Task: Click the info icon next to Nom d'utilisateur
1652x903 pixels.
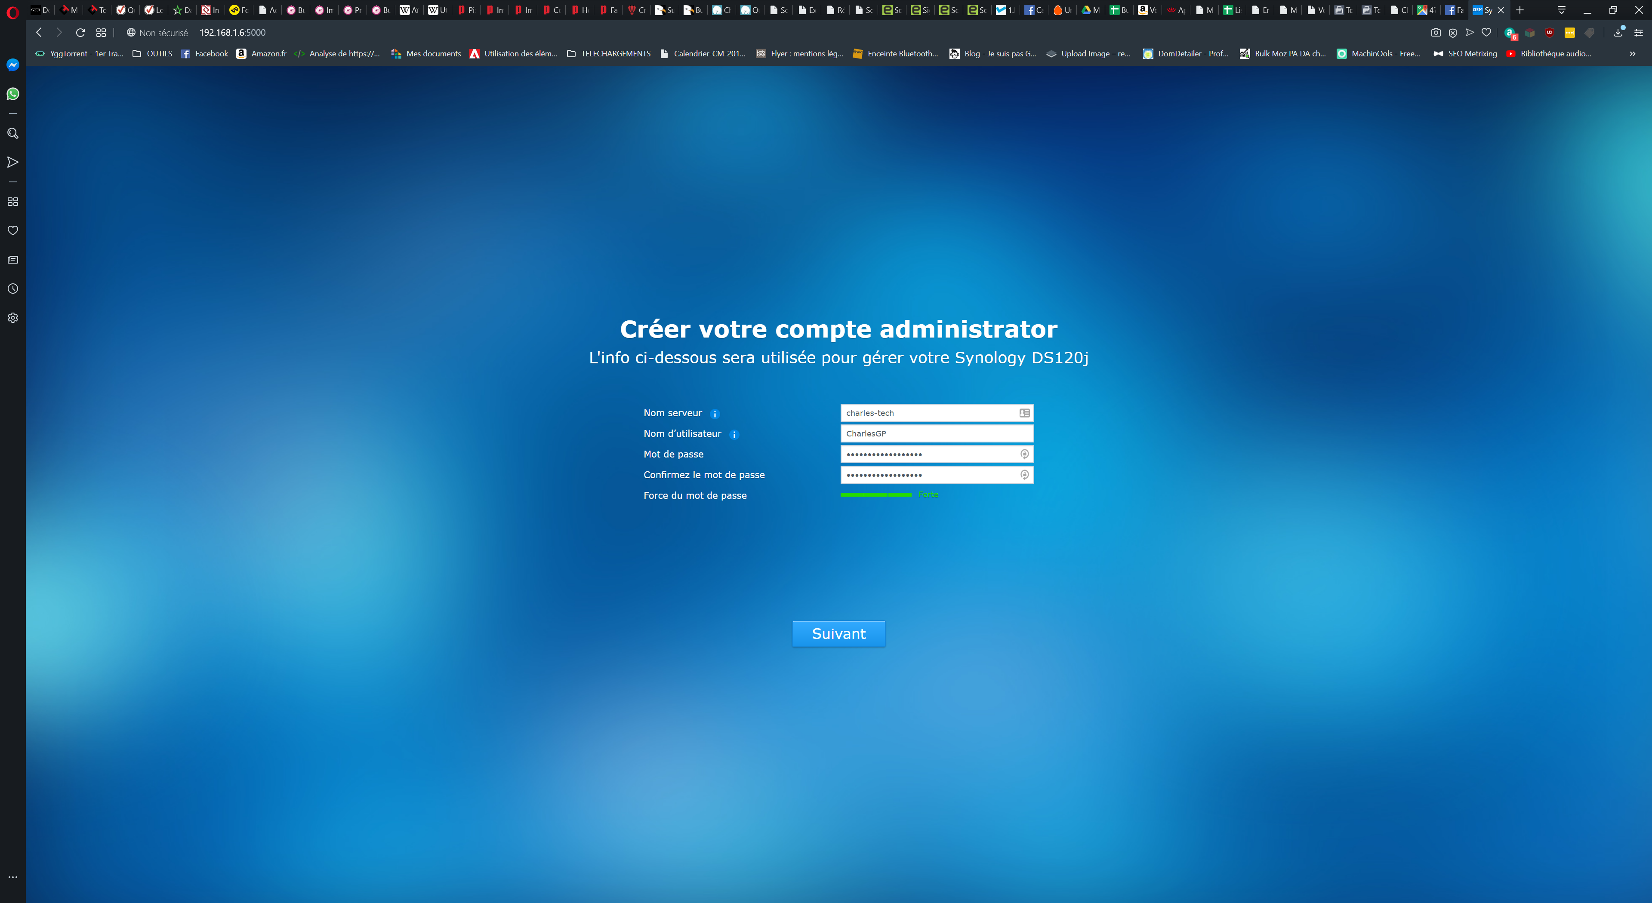Action: (x=734, y=435)
